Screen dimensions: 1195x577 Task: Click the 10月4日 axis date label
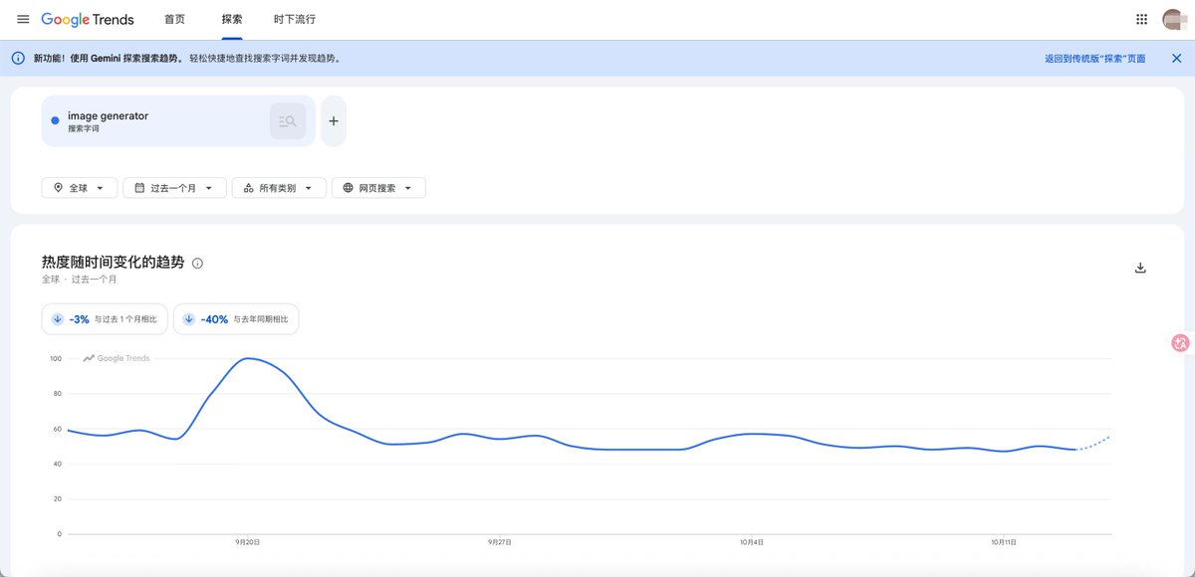click(752, 542)
